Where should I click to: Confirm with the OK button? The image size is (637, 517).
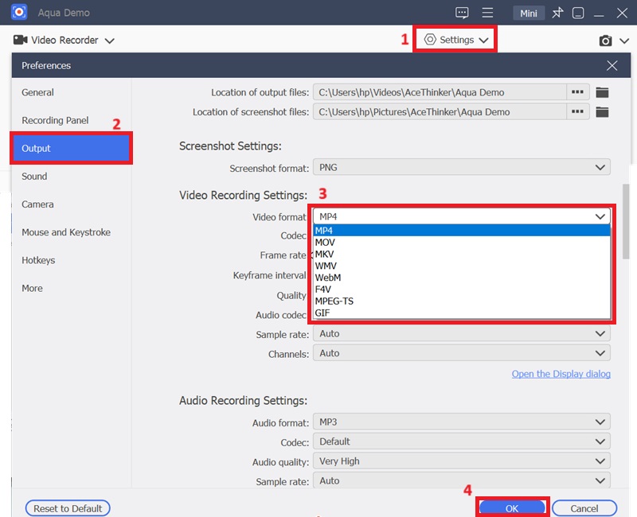coord(512,508)
